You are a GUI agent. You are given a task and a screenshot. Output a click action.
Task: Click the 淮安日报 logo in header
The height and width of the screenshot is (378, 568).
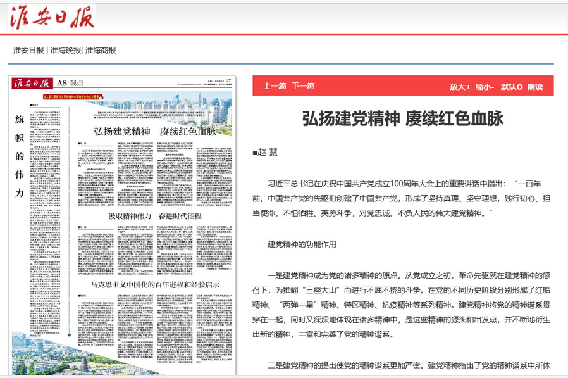[x=52, y=16]
